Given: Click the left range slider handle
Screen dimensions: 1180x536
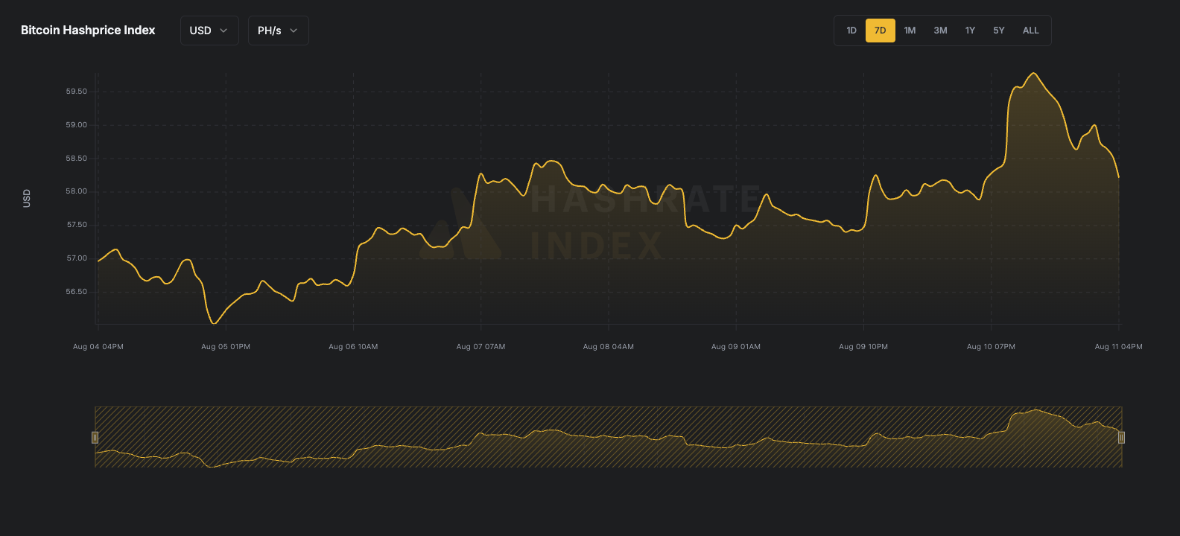Looking at the screenshot, I should point(95,437).
